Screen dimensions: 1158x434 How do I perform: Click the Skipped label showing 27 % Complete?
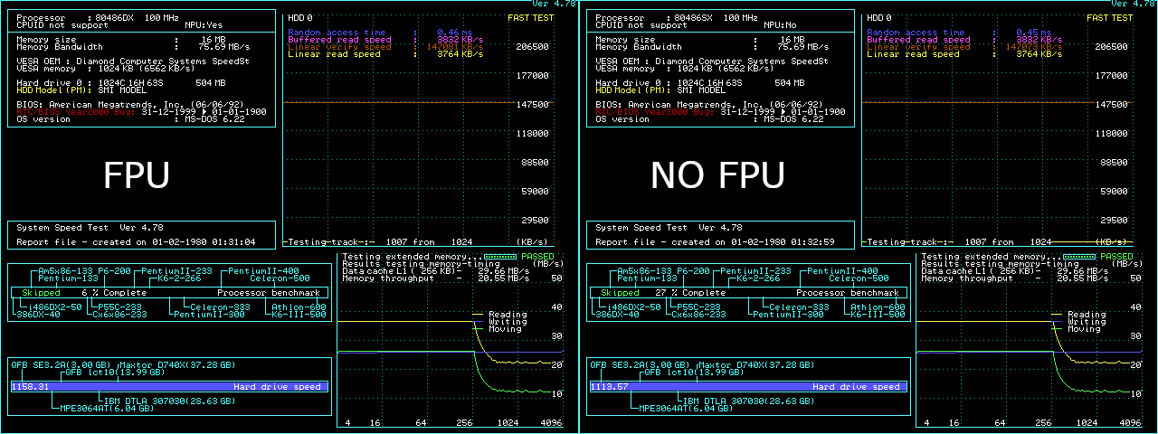(620, 293)
